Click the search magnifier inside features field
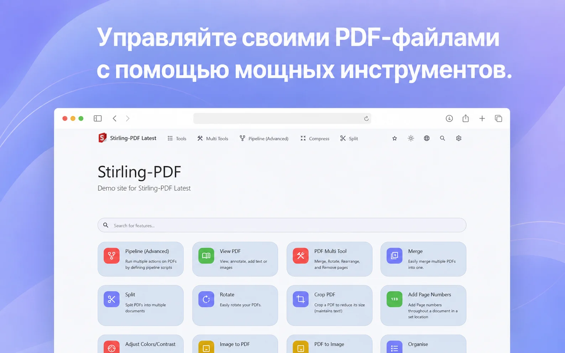The width and height of the screenshot is (565, 353). pyautogui.click(x=106, y=225)
